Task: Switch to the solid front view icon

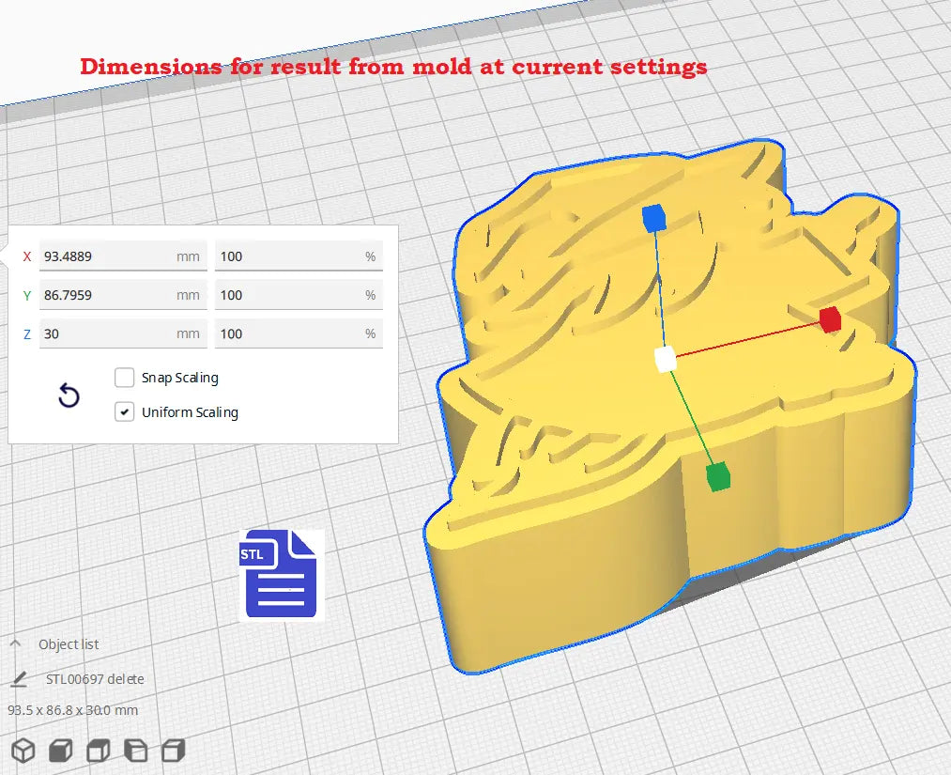Action: point(60,750)
